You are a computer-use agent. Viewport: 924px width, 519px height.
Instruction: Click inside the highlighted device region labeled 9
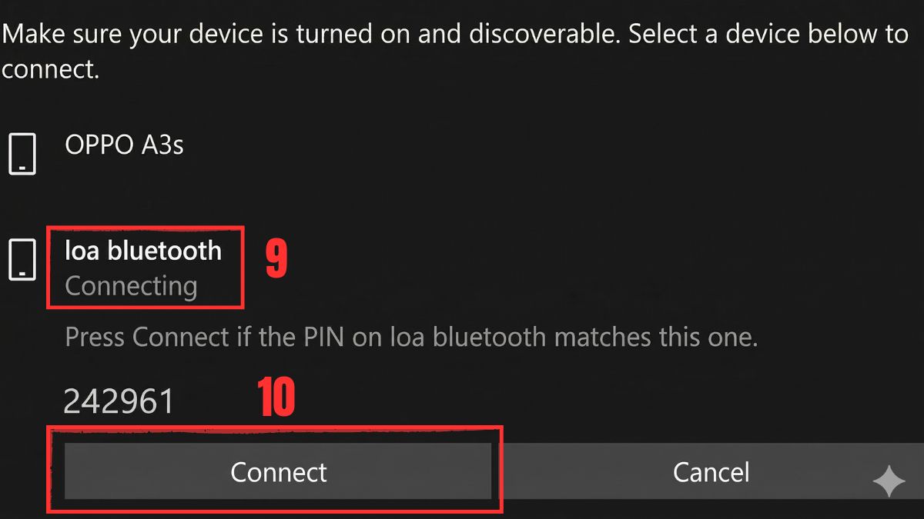click(146, 267)
